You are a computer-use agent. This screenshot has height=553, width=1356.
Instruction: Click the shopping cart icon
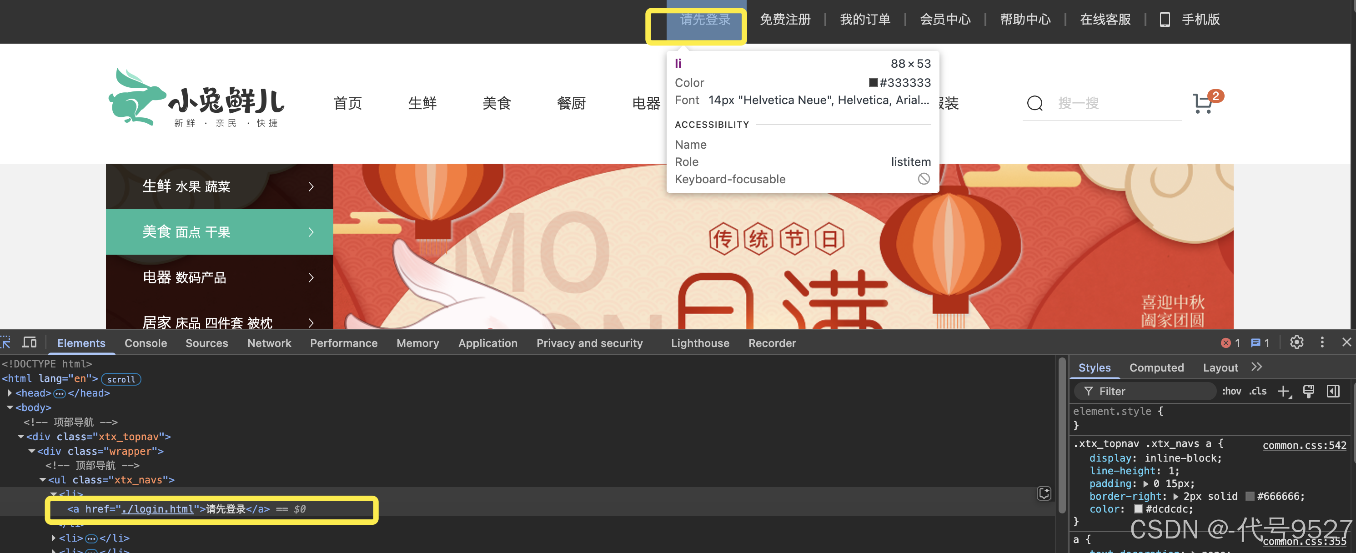pyautogui.click(x=1202, y=103)
